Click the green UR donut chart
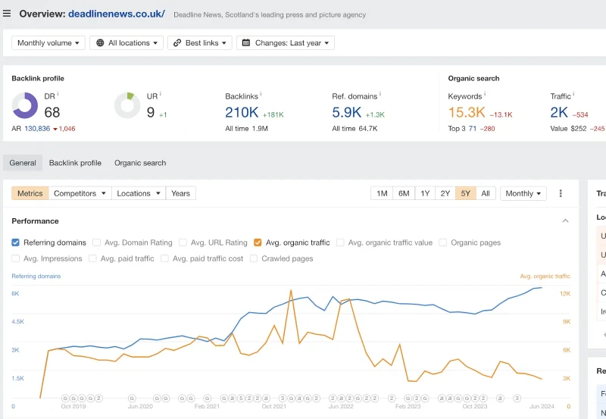This screenshot has width=606, height=419. (x=127, y=105)
